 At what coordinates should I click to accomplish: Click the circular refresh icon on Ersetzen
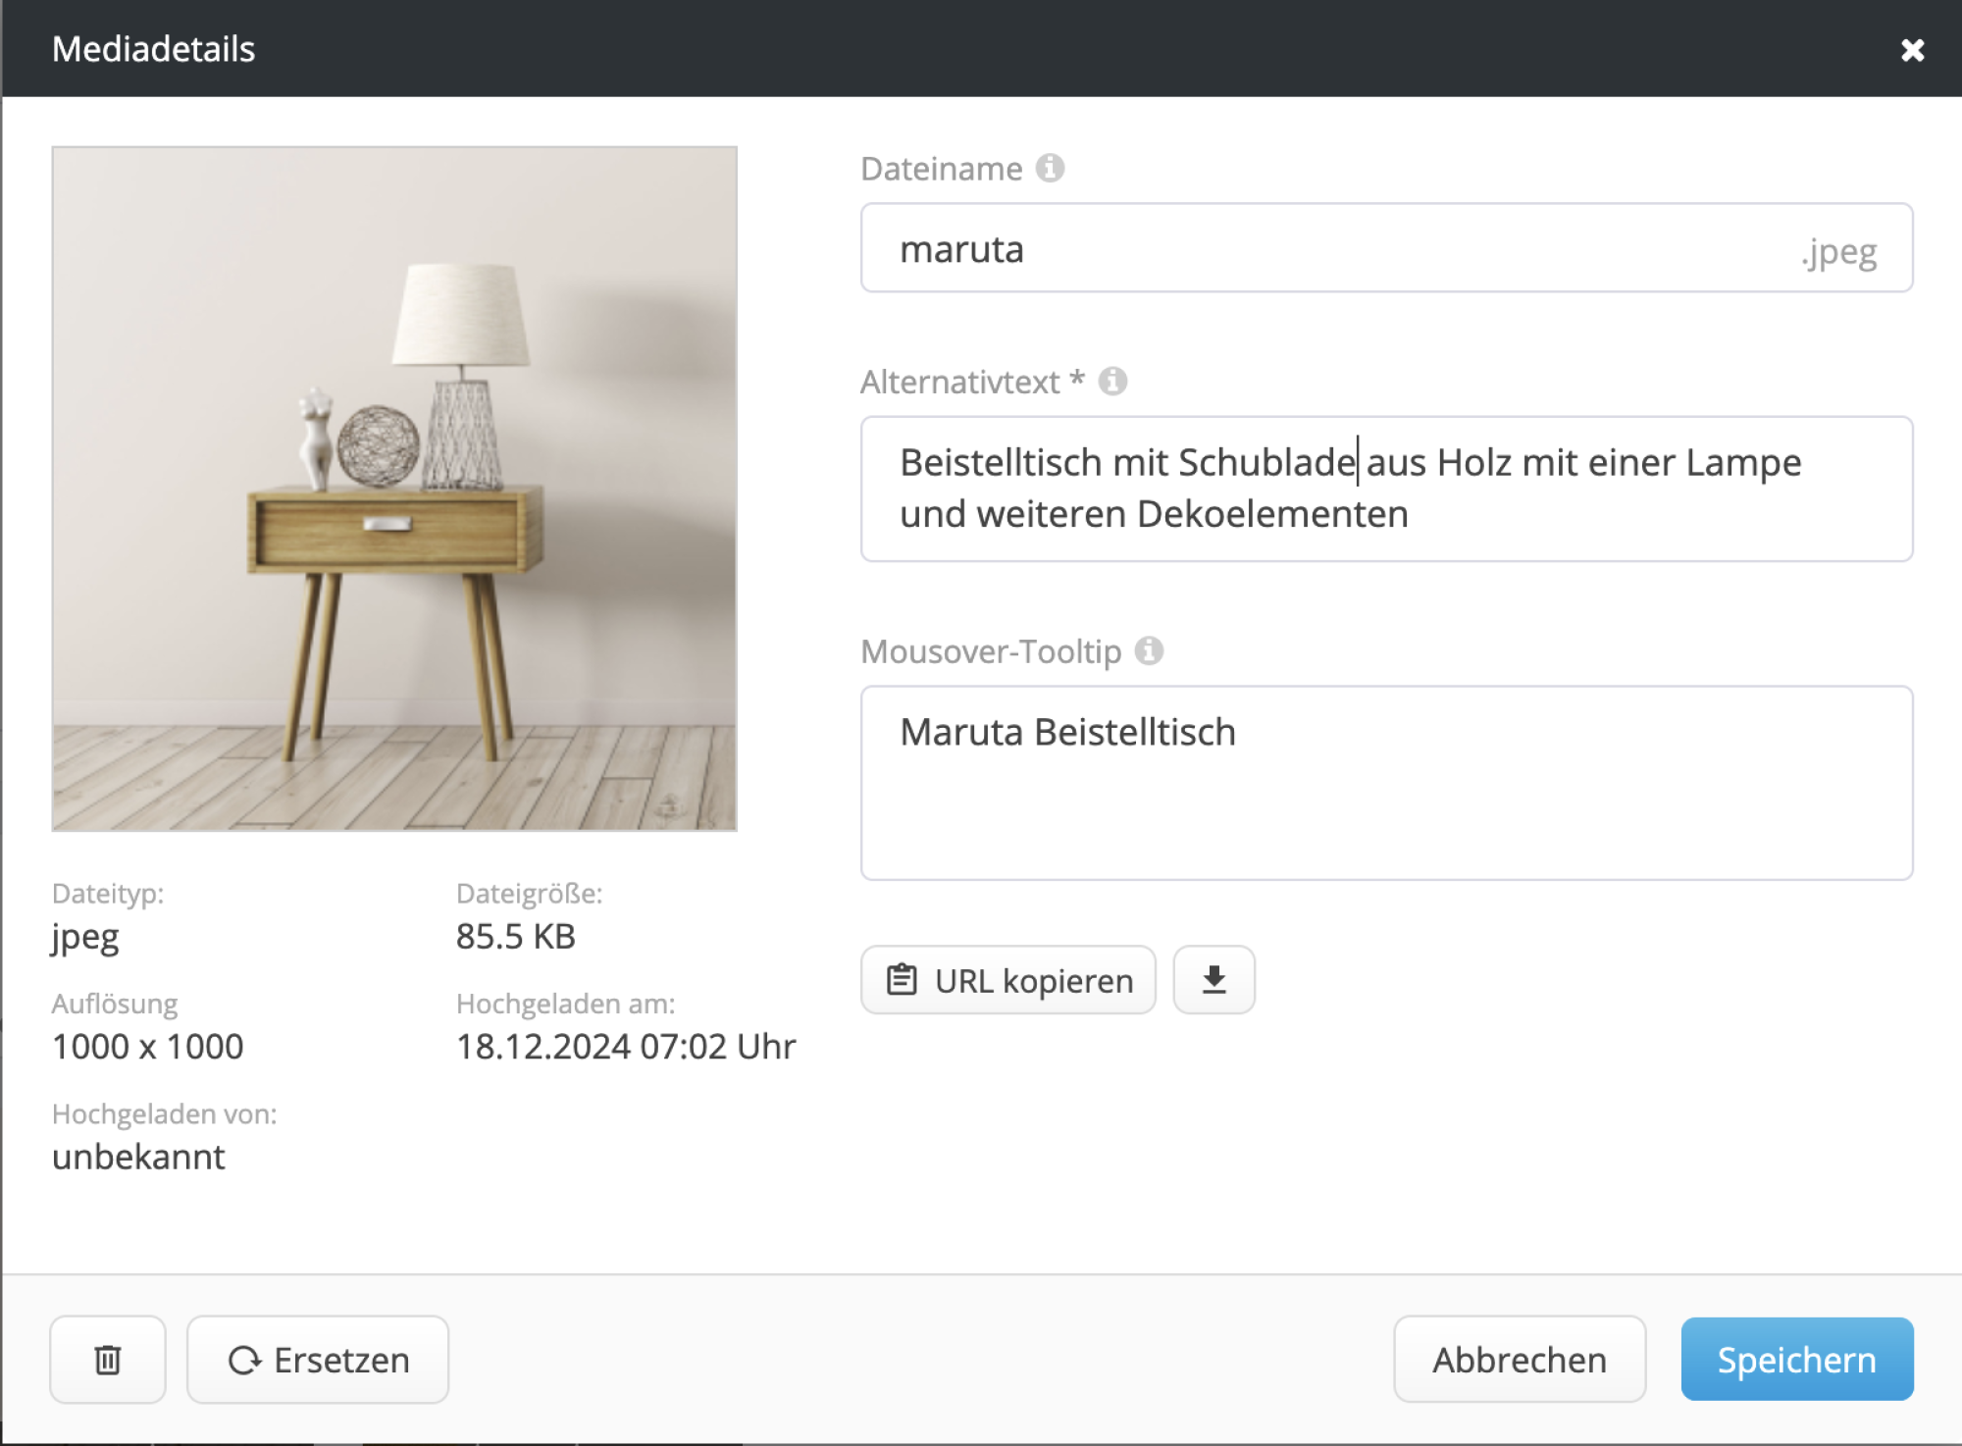pos(247,1359)
